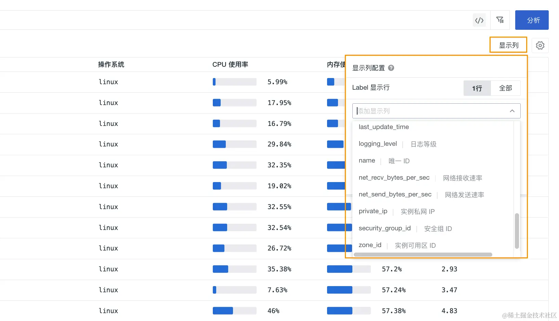This screenshot has width=559, height=321.
Task: Choose net_send_bytes_per_sec option
Action: (x=433, y=195)
